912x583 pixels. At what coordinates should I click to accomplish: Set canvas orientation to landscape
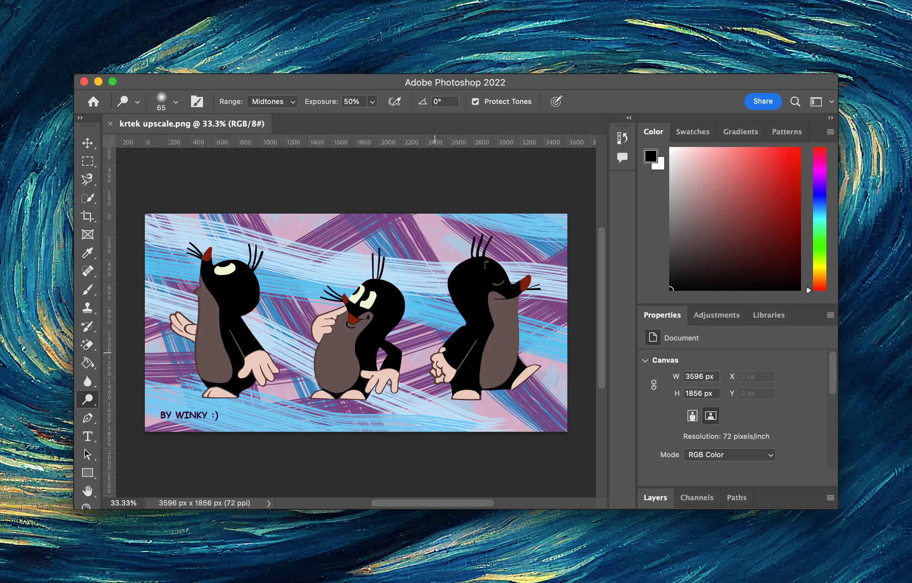coord(710,416)
